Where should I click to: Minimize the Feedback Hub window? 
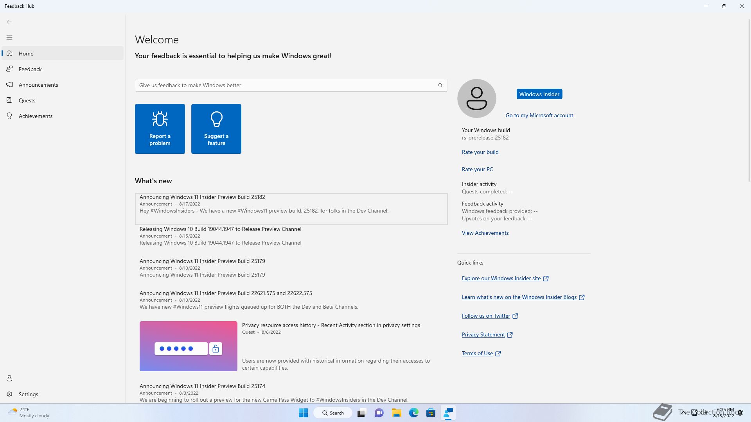click(706, 6)
